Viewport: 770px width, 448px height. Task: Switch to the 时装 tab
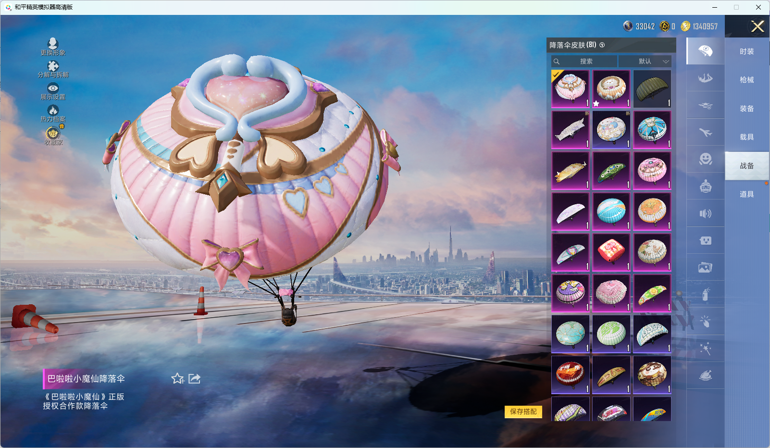click(x=746, y=51)
